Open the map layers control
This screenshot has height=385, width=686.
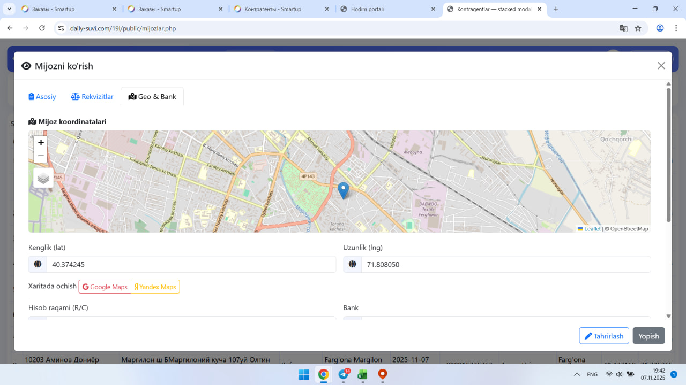(43, 178)
